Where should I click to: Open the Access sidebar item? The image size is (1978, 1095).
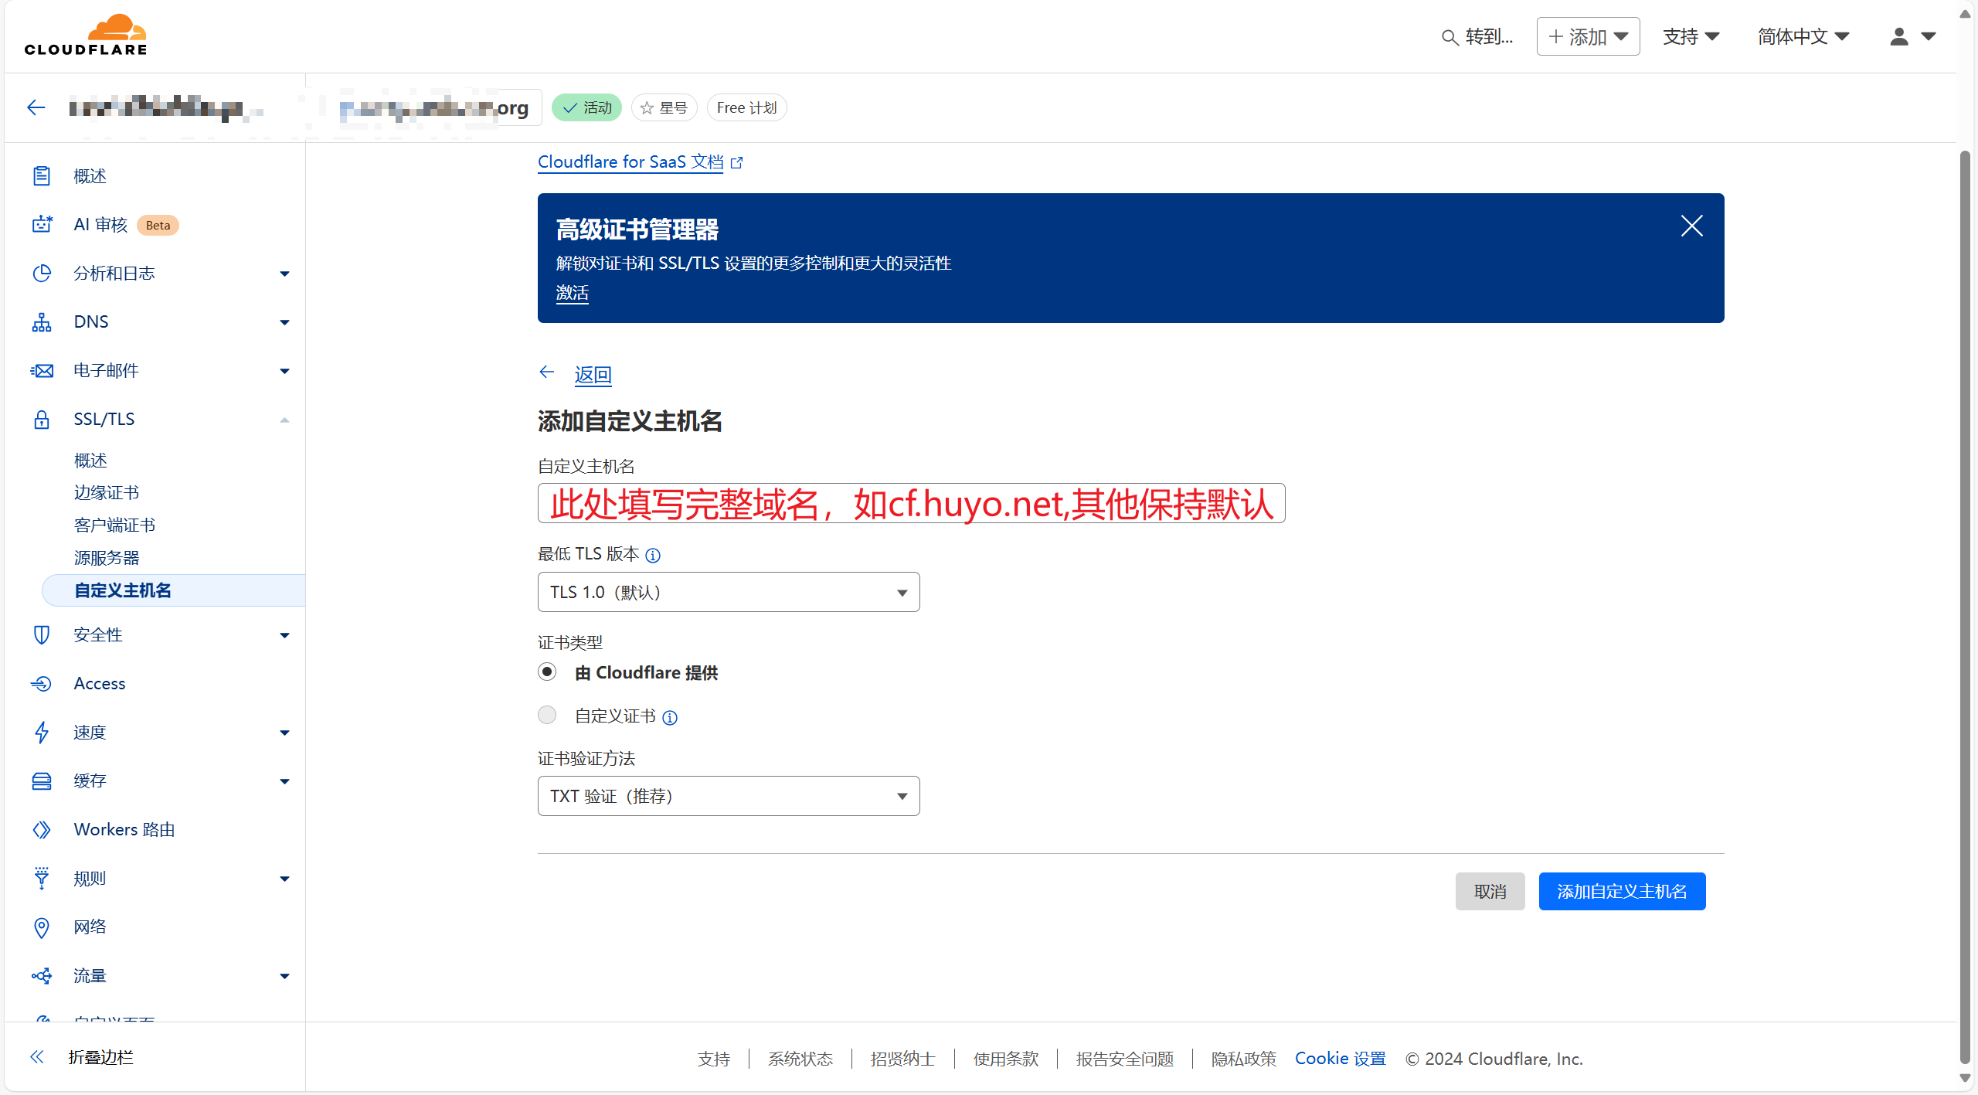point(99,684)
